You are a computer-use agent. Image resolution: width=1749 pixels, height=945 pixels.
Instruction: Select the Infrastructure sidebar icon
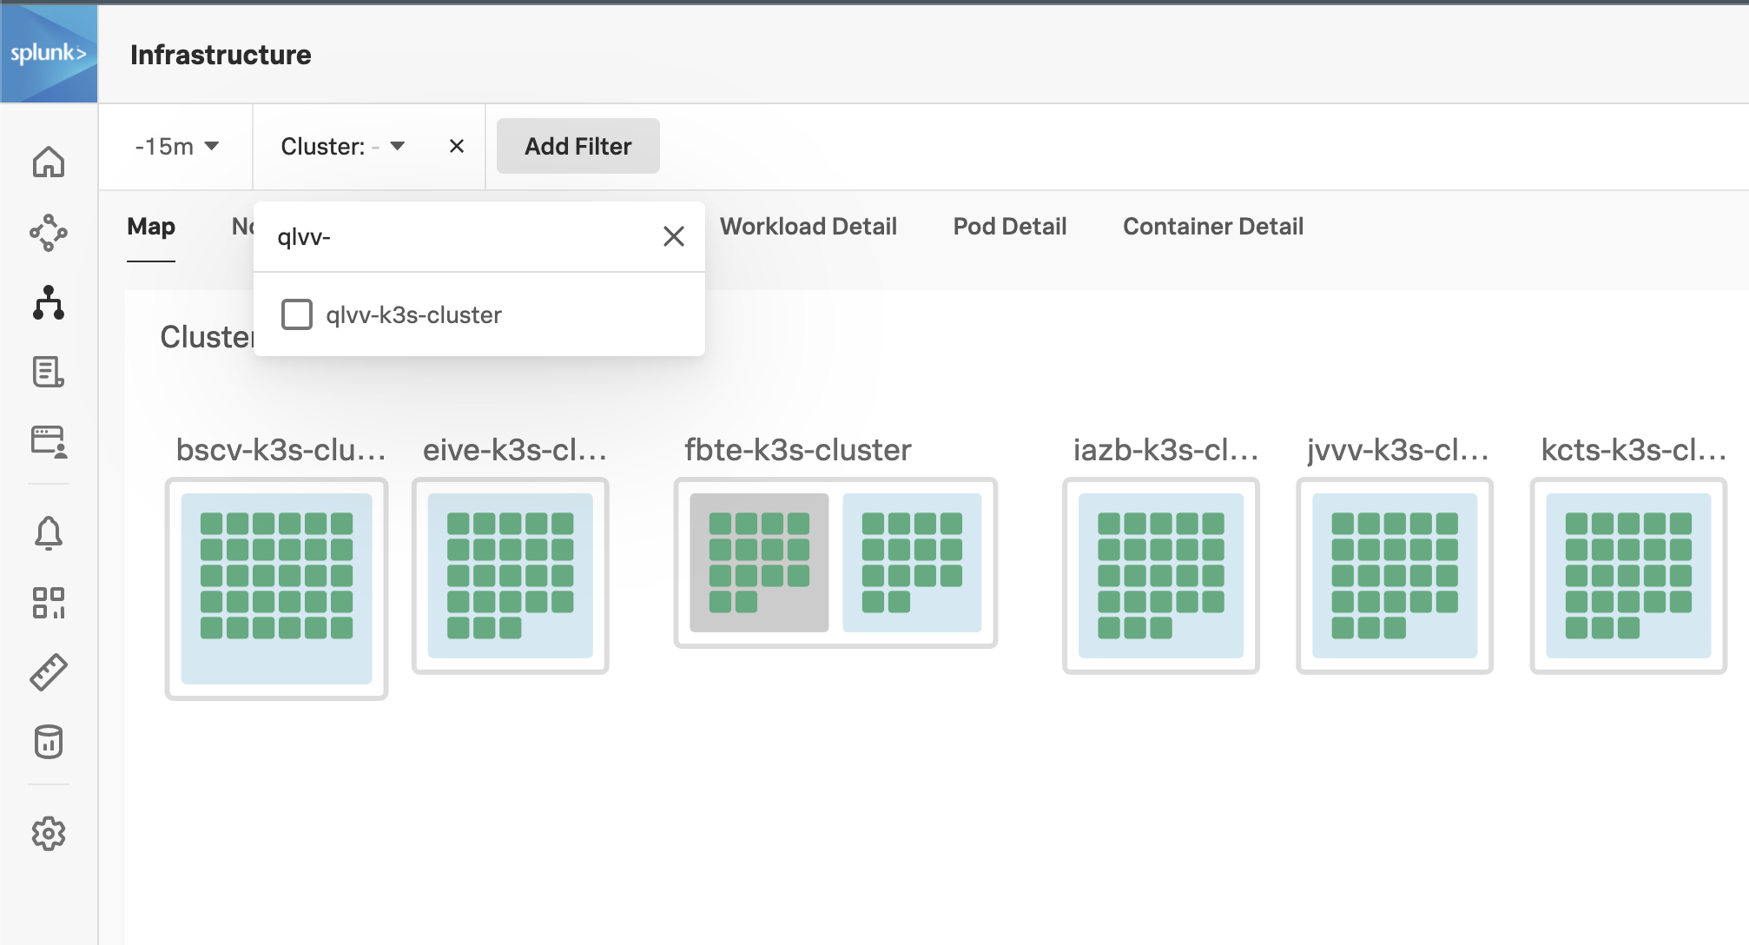coord(49,304)
